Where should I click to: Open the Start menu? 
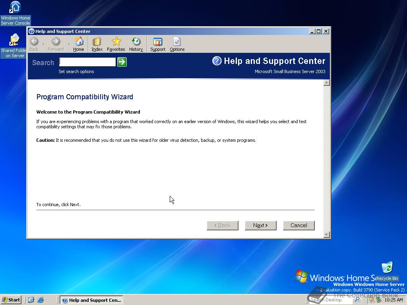[11, 300]
